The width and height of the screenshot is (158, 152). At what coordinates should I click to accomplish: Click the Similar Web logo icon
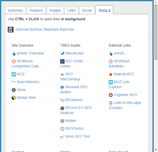14,98
